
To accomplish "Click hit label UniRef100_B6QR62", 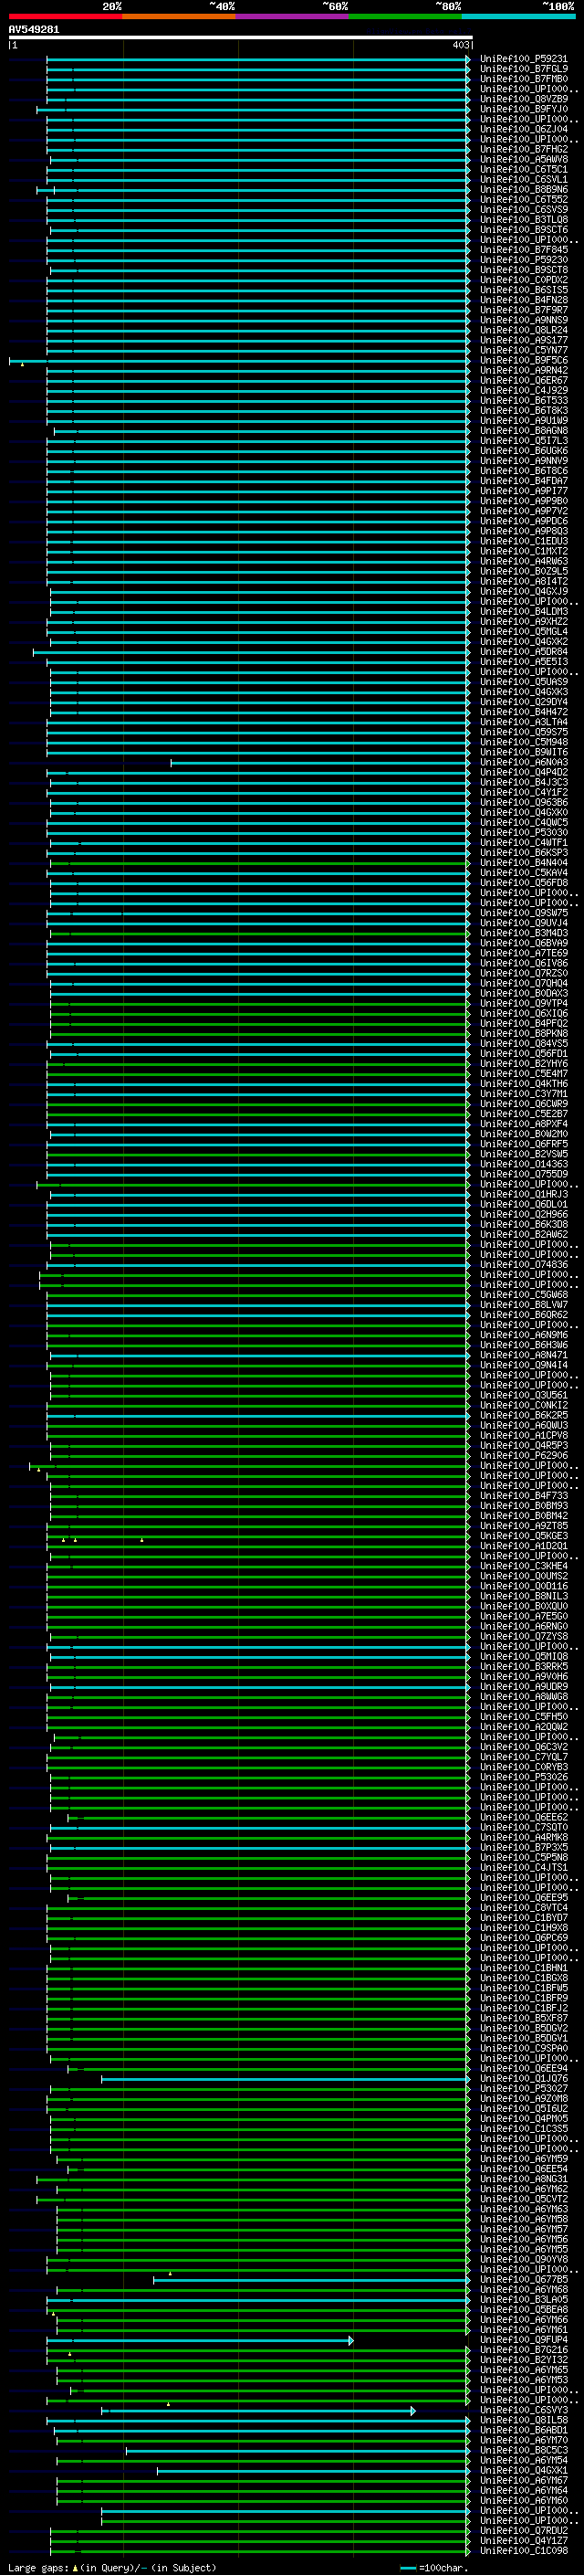I will (523, 1315).
